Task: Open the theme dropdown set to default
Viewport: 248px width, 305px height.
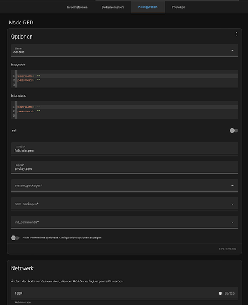Action: (x=124, y=50)
